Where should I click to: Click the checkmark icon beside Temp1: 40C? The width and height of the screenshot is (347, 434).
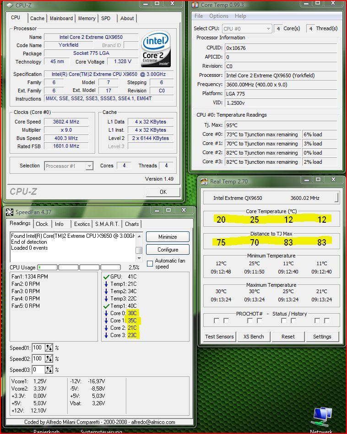106,306
